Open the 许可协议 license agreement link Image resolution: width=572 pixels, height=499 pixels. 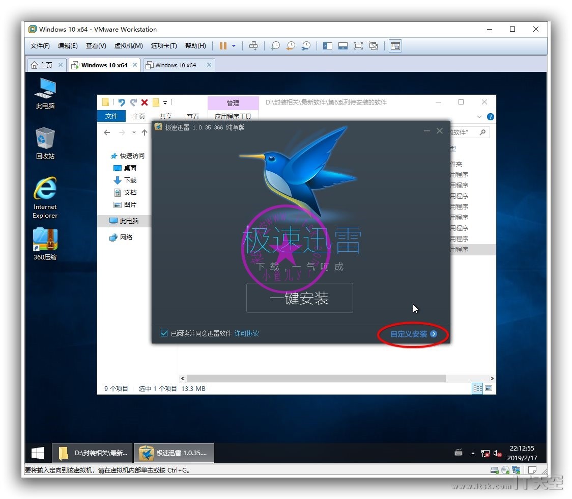[x=247, y=333]
